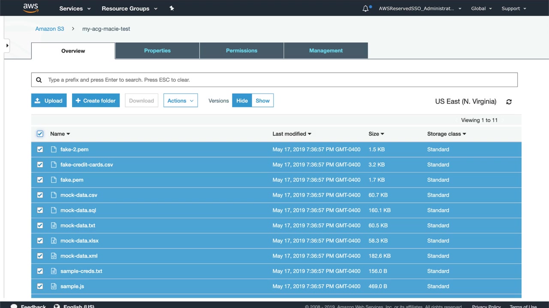This screenshot has width=549, height=308.
Task: Click the Upload button
Action: (49, 101)
